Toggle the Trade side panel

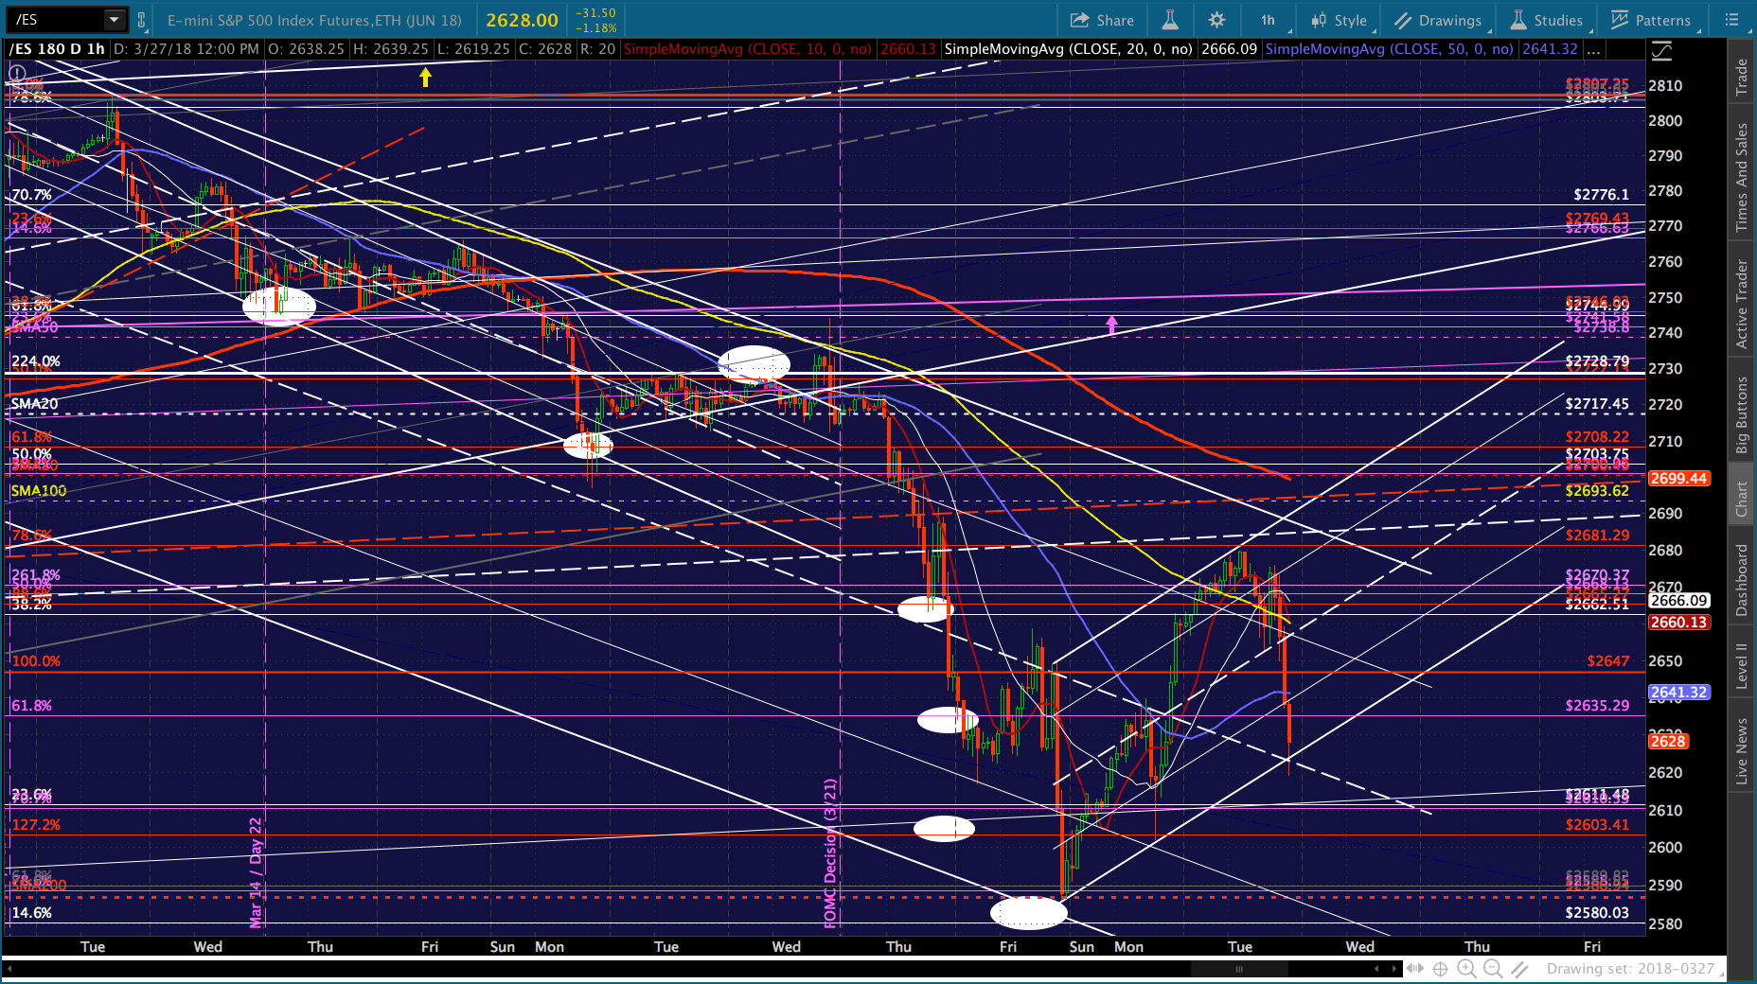[1741, 78]
